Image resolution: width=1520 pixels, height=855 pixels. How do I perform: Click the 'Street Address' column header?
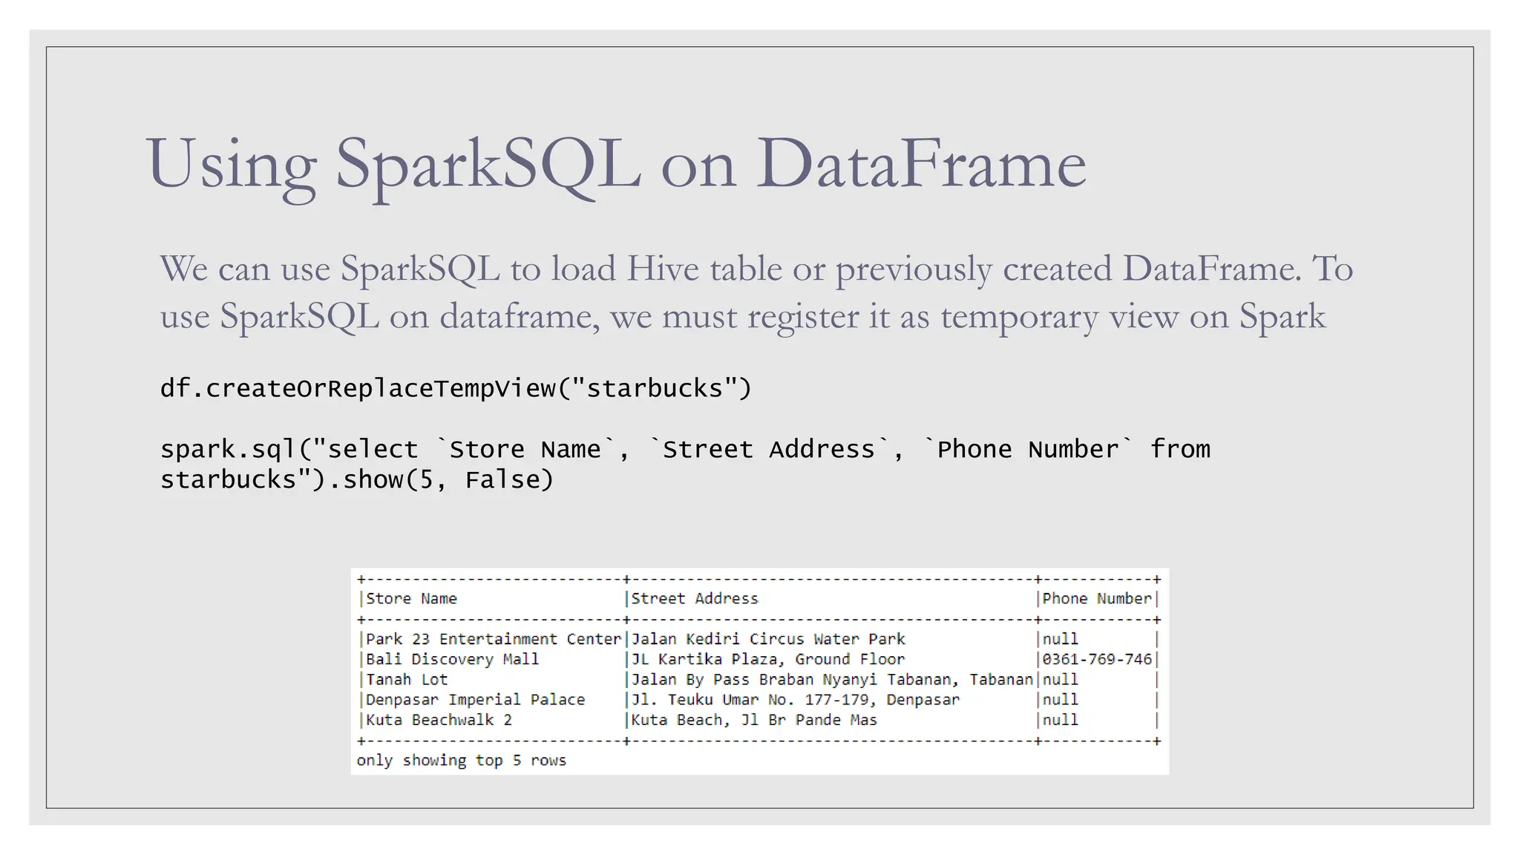(695, 599)
